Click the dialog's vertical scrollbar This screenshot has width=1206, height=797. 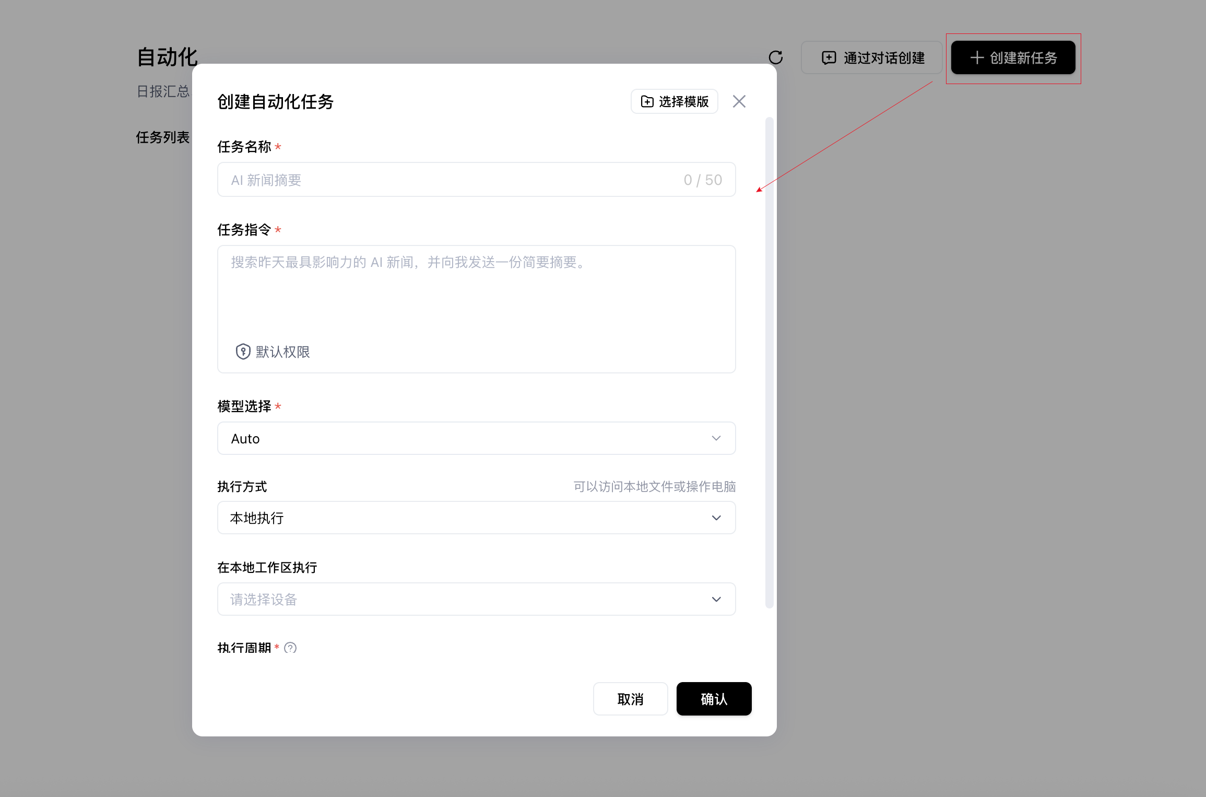point(769,362)
